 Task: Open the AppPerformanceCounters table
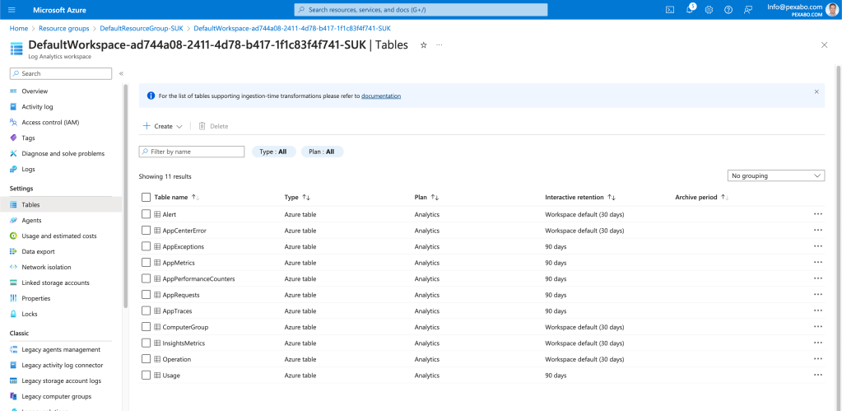[198, 279]
